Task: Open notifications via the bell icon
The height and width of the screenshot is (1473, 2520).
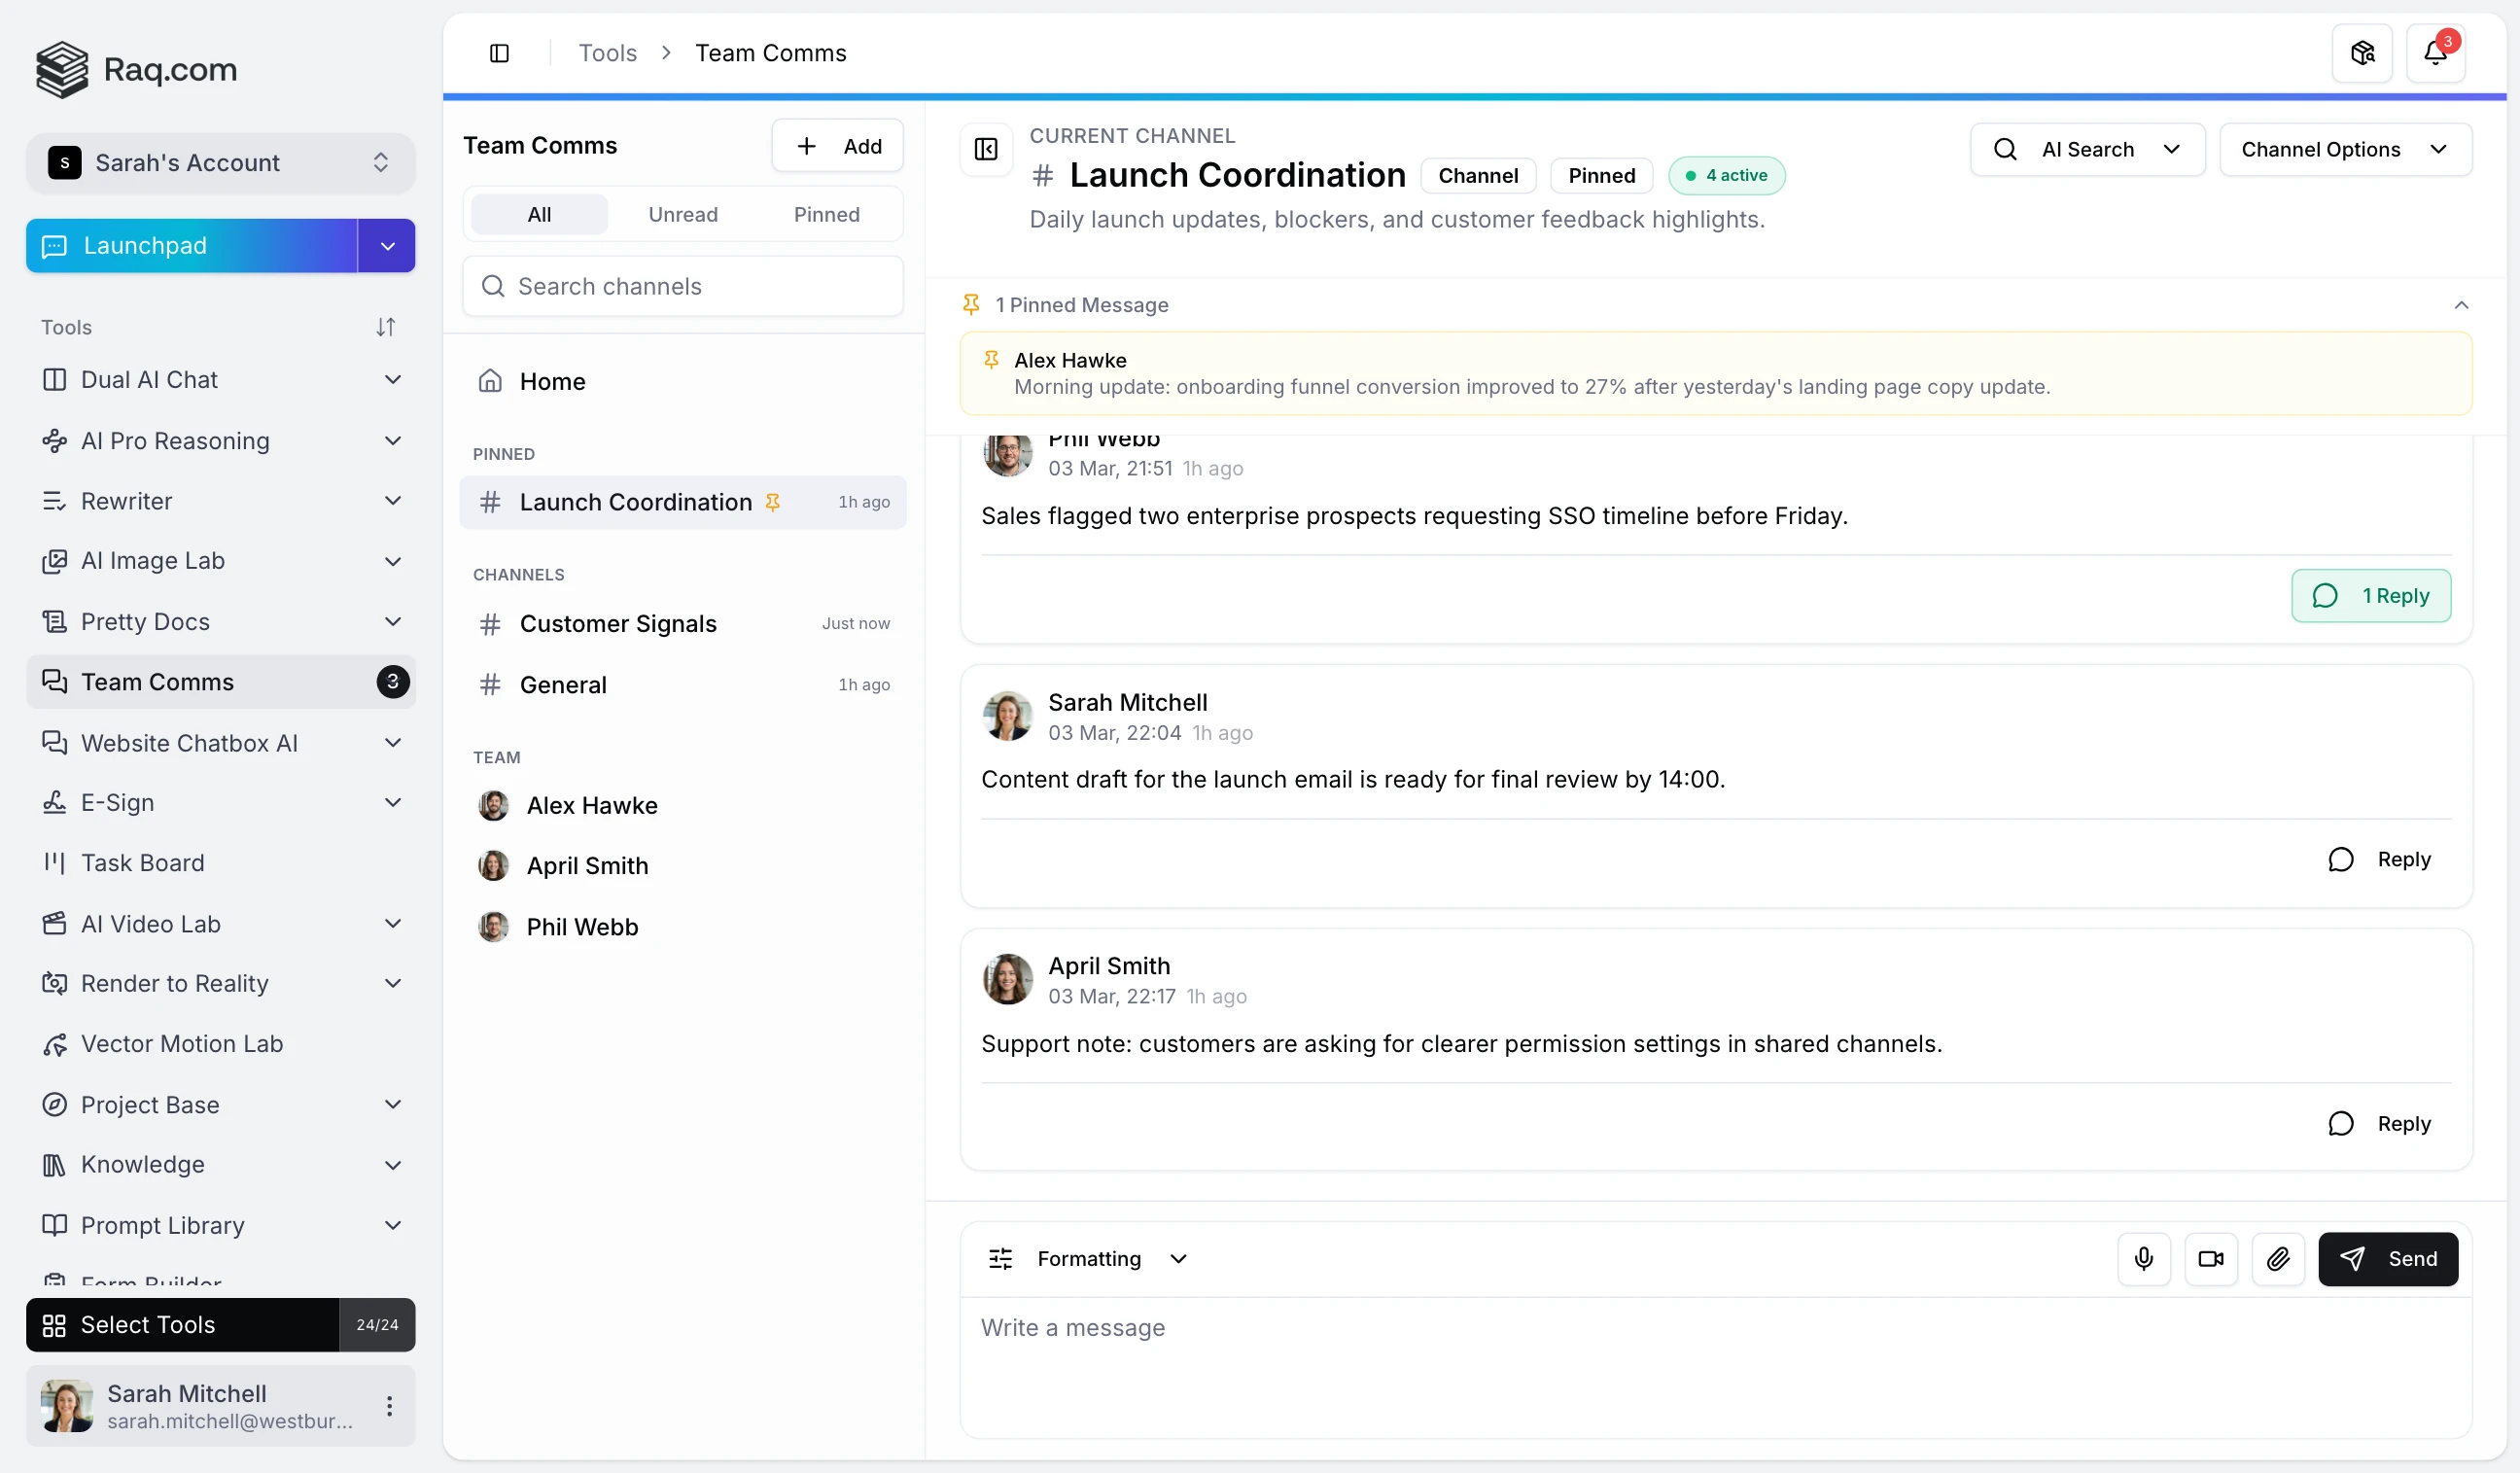Action: click(2434, 53)
